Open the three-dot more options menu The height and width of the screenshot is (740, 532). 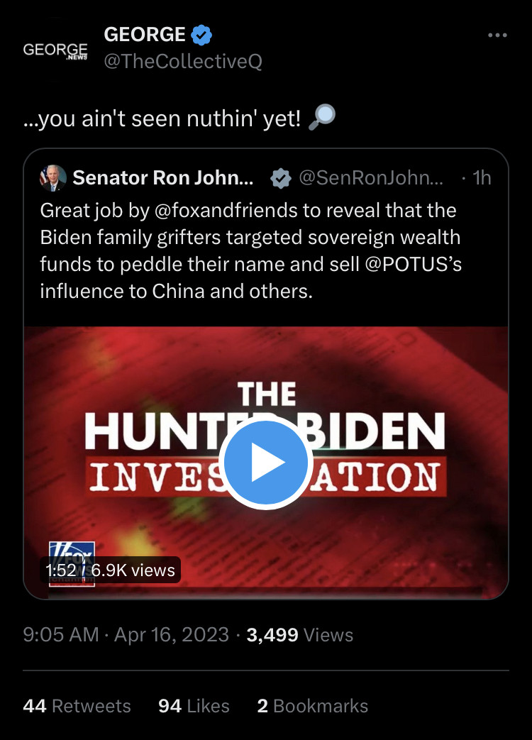point(498,35)
